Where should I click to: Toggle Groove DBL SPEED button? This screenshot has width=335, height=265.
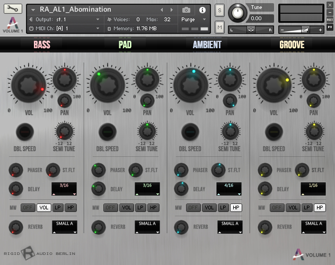274,132
